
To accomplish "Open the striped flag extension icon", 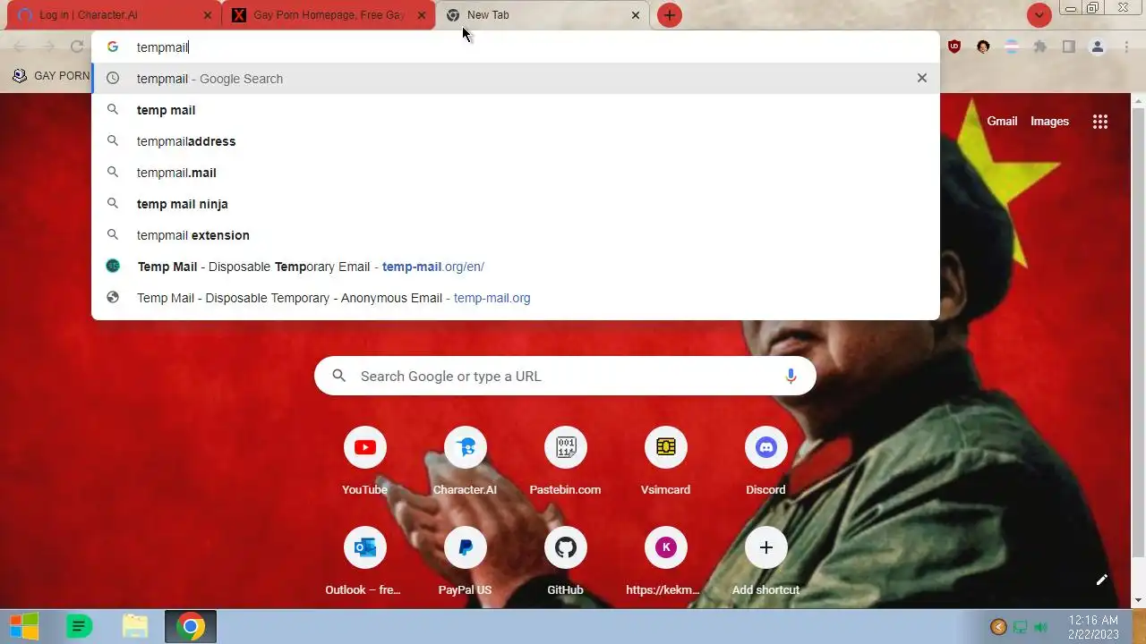I will (1012, 47).
